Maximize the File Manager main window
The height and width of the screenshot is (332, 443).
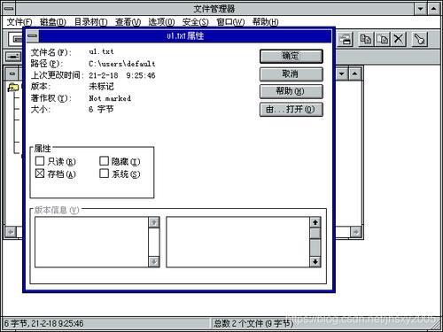pyautogui.click(x=433, y=9)
